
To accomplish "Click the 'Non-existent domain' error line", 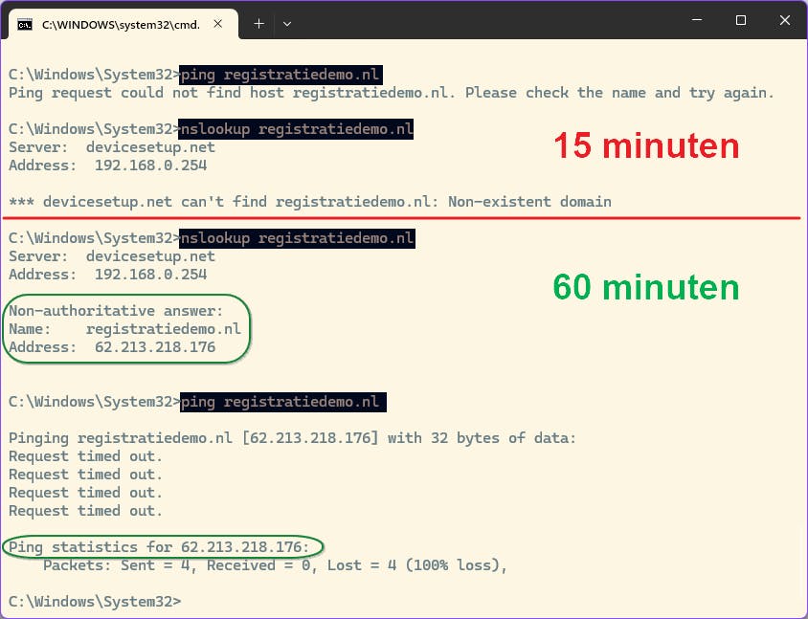I will pos(310,202).
